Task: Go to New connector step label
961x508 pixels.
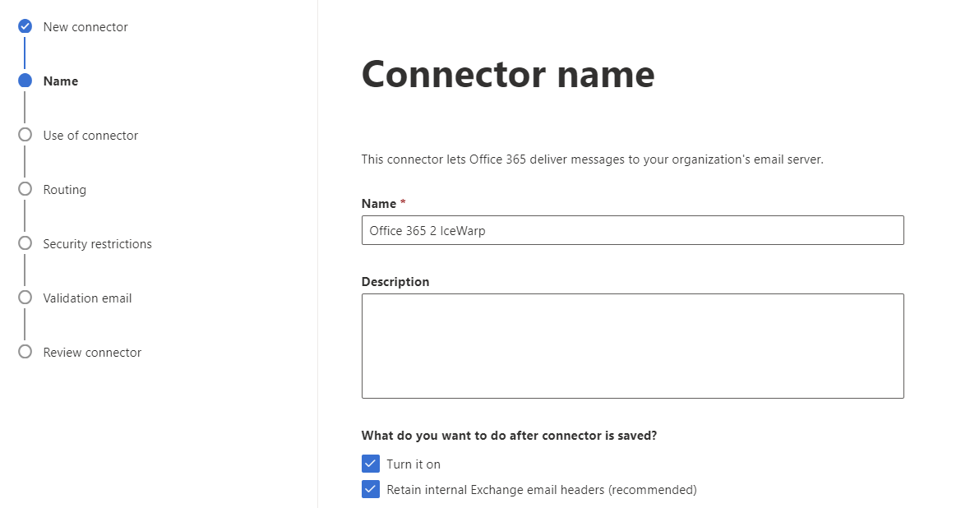Action: click(x=85, y=27)
